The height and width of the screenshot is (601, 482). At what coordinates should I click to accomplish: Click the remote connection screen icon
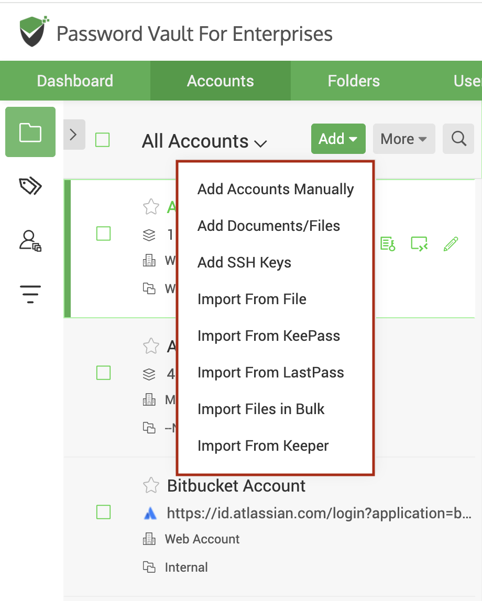tap(419, 244)
